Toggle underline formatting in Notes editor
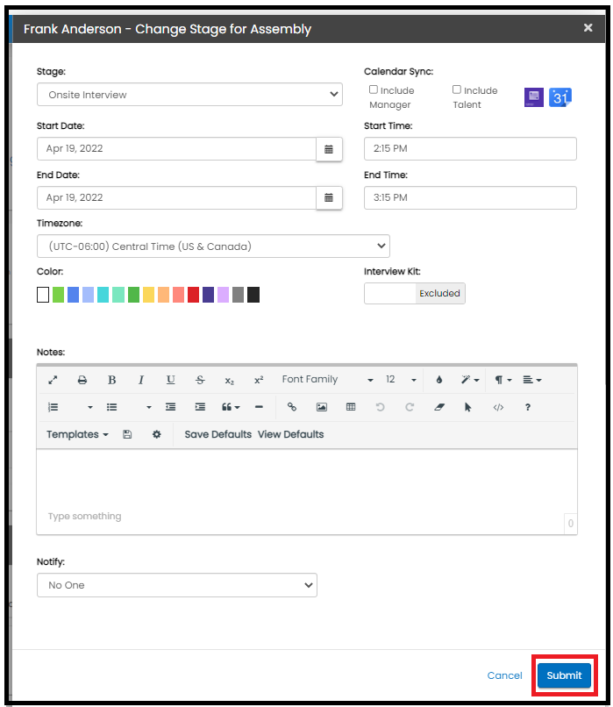This screenshot has height=707, width=613. (170, 380)
